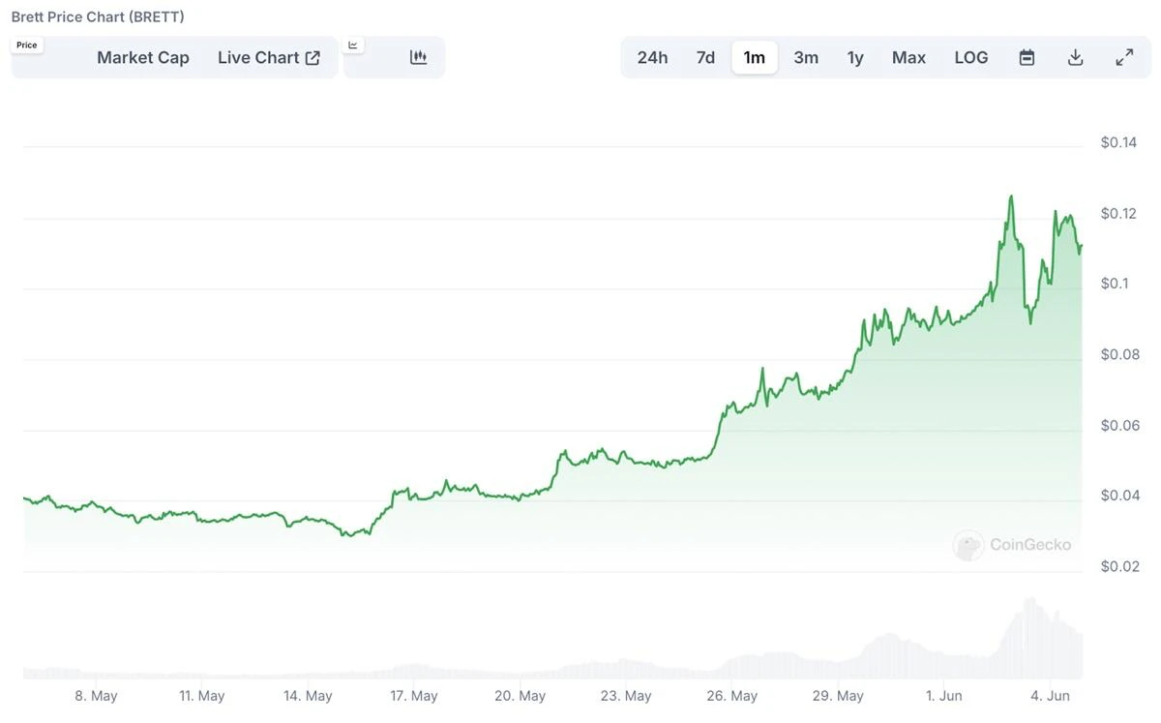Show the Max price history
Screen dimensions: 1161x723
908,58
